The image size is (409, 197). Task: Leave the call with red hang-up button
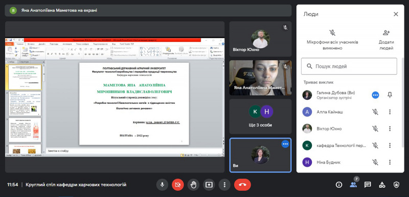(242, 185)
